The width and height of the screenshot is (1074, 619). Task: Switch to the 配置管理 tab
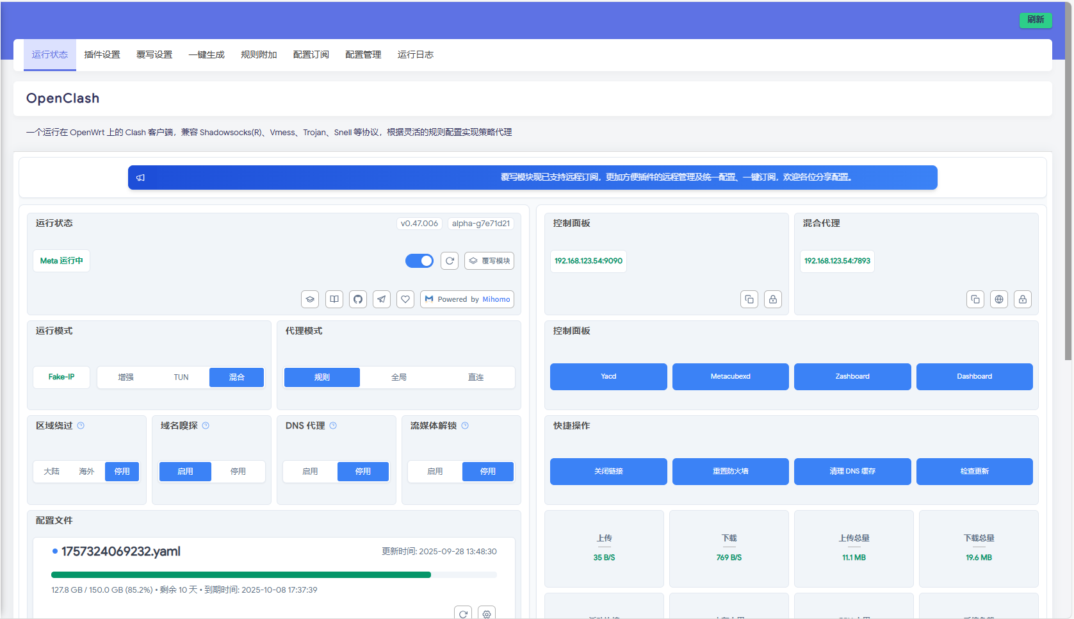(363, 55)
